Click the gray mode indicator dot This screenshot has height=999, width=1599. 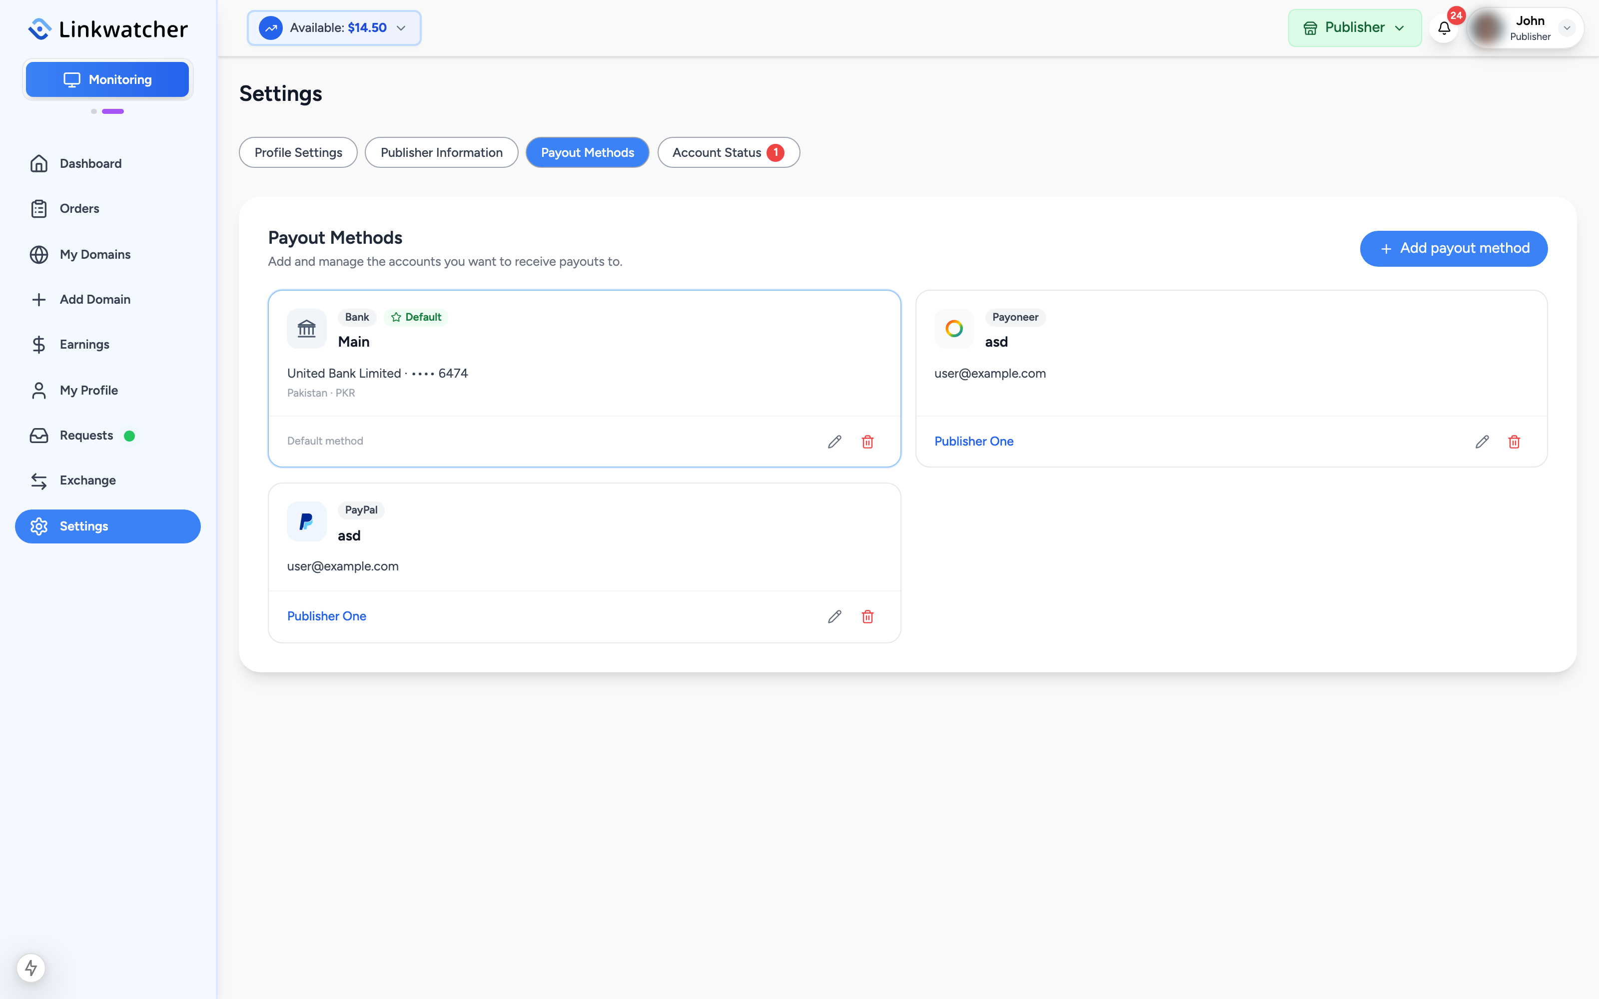pyautogui.click(x=94, y=111)
